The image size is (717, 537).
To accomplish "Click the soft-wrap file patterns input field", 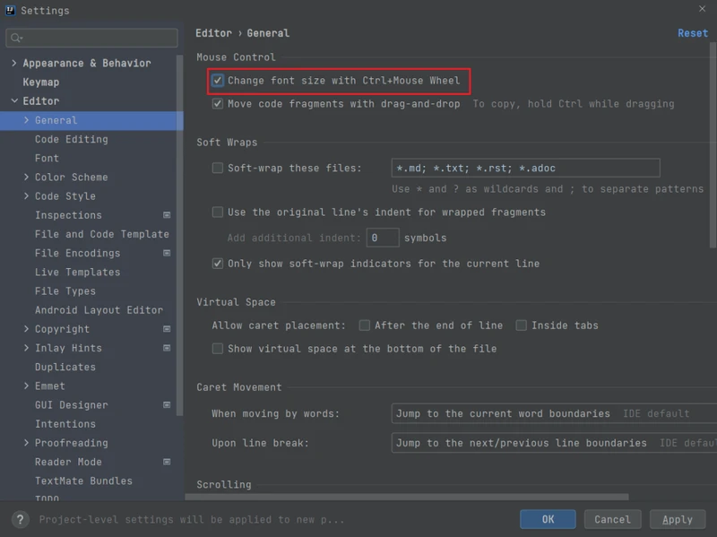I will point(525,168).
